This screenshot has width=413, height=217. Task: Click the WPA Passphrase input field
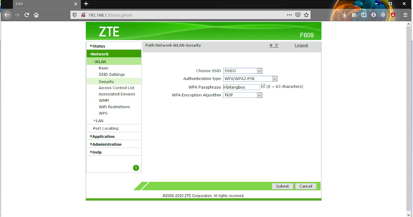[241, 87]
